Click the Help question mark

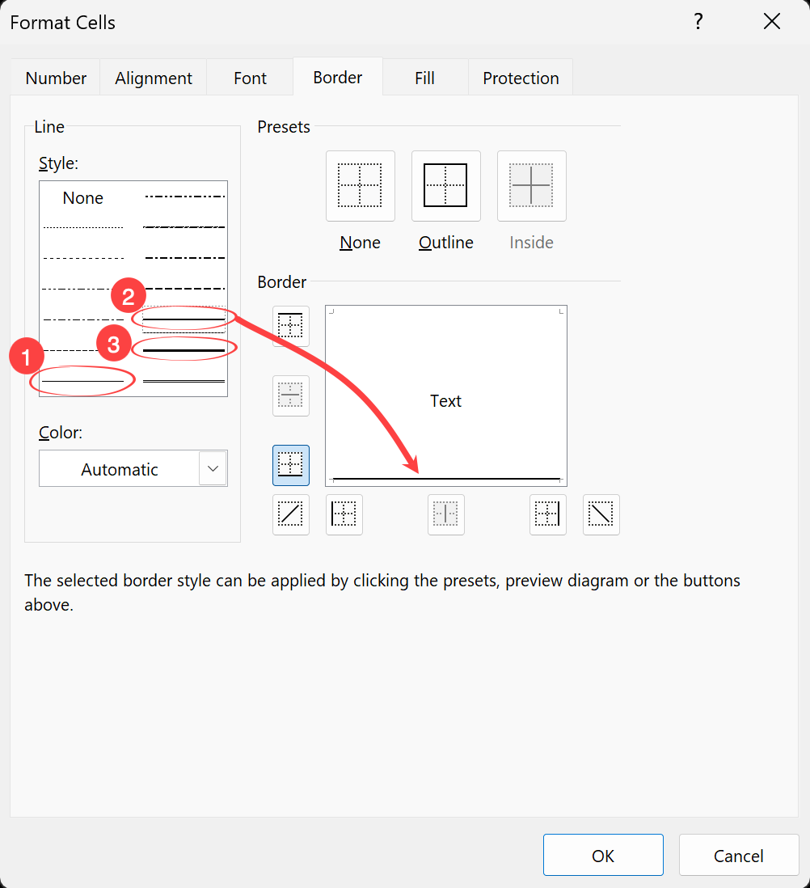698,22
